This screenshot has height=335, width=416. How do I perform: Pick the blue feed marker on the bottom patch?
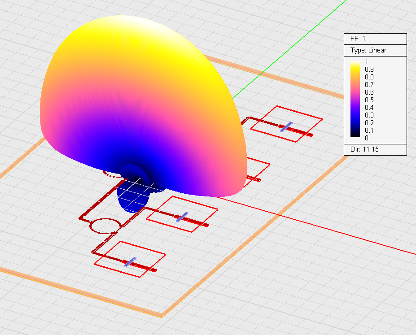click(x=130, y=262)
